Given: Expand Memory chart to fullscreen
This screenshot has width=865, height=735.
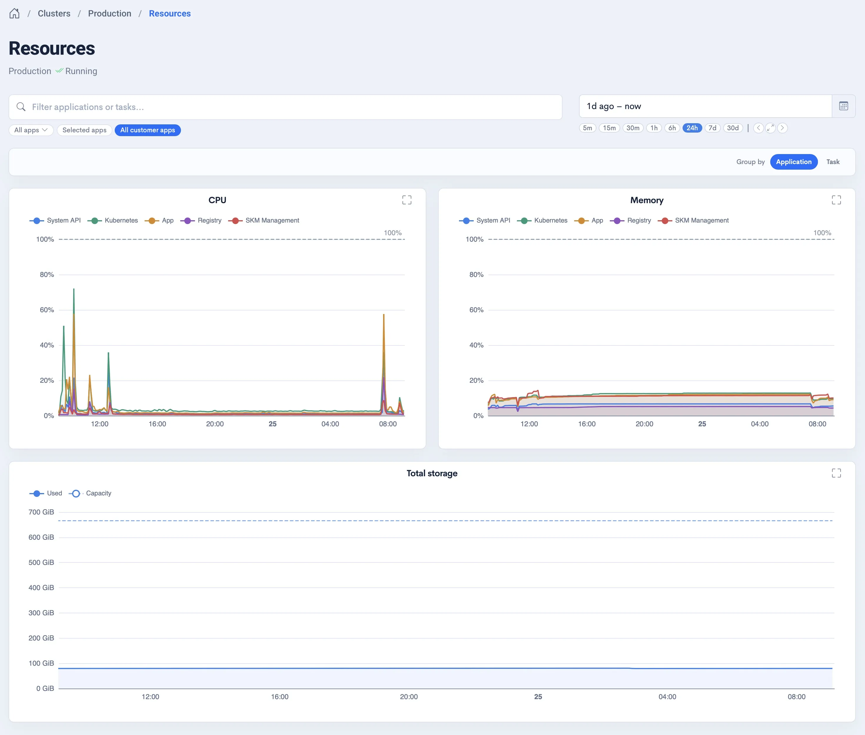Looking at the screenshot, I should 836,200.
